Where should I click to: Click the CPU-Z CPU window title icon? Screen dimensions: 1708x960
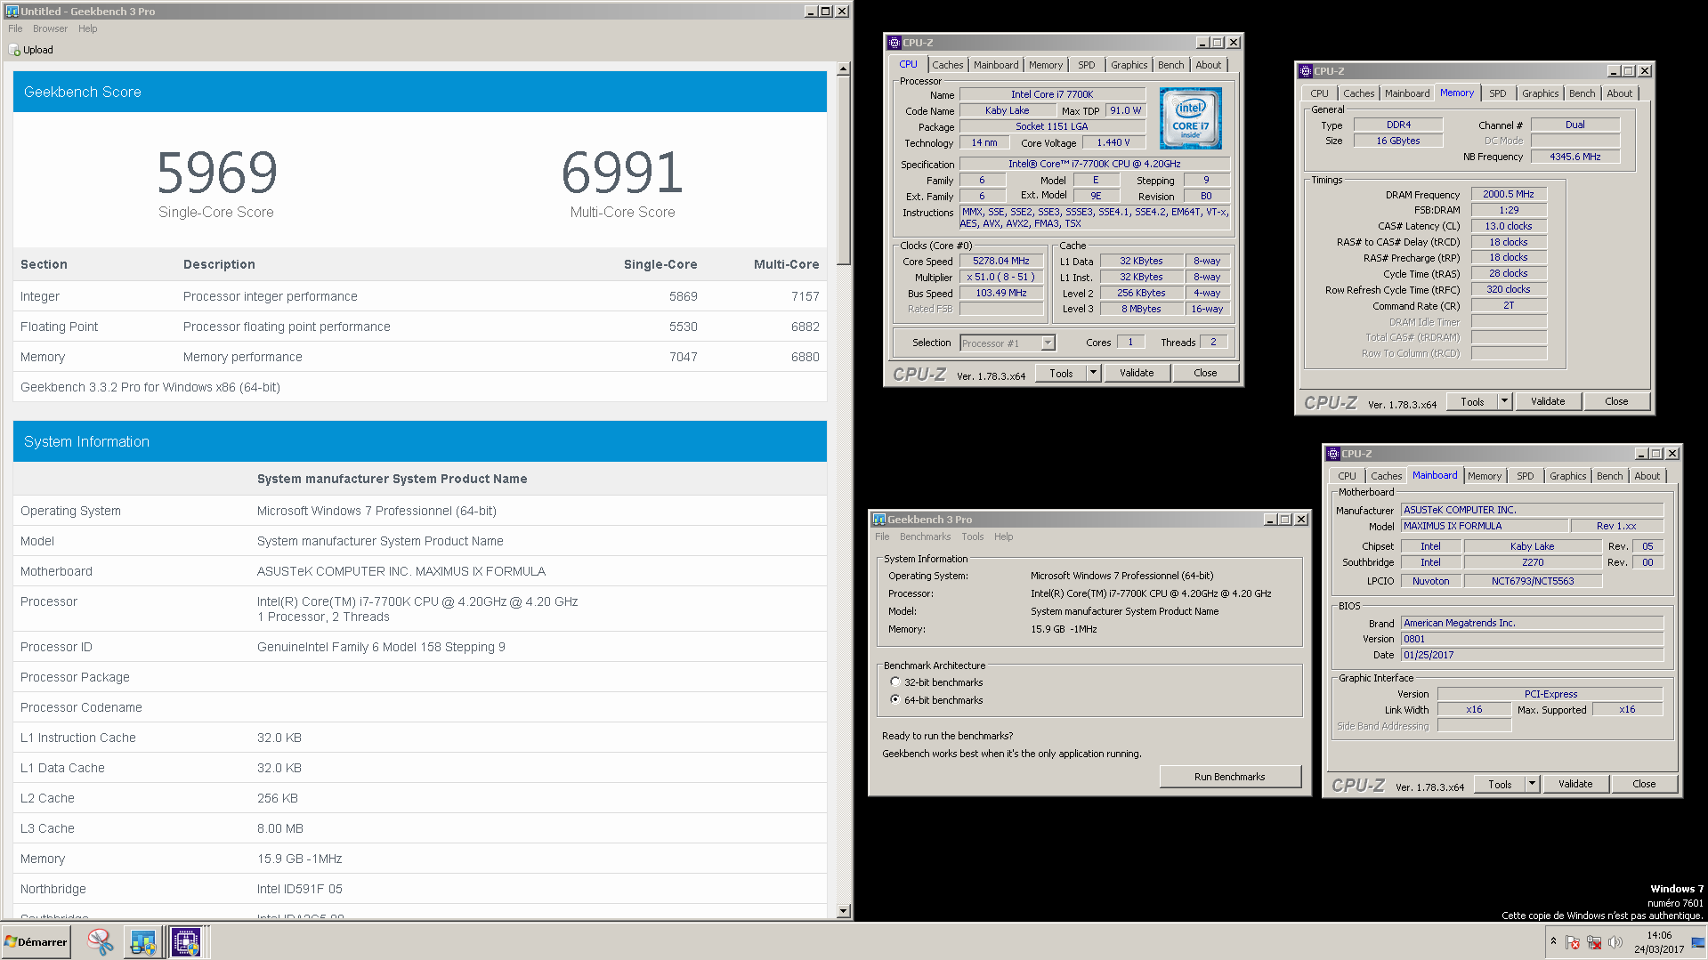[894, 43]
